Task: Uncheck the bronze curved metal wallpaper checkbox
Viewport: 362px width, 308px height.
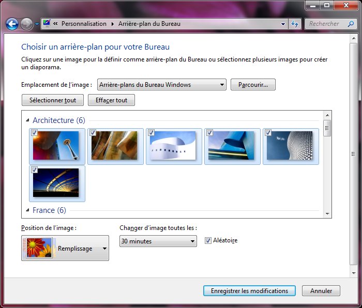Action: click(x=93, y=132)
